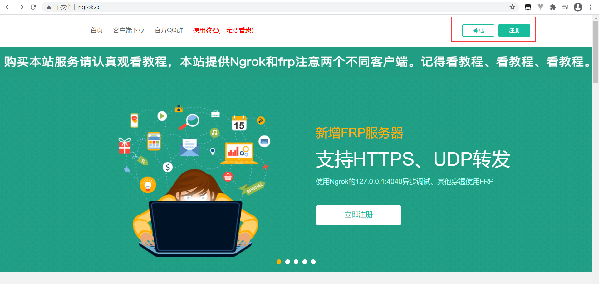This screenshot has width=599, height=284.
Task: Click the white 立即注册 button
Action: (358, 215)
